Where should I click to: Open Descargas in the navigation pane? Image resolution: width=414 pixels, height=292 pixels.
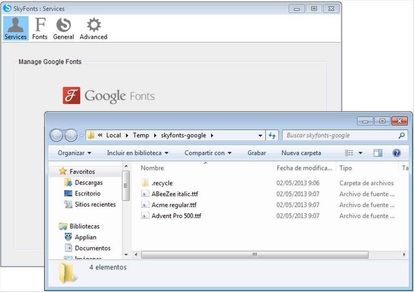(89, 183)
